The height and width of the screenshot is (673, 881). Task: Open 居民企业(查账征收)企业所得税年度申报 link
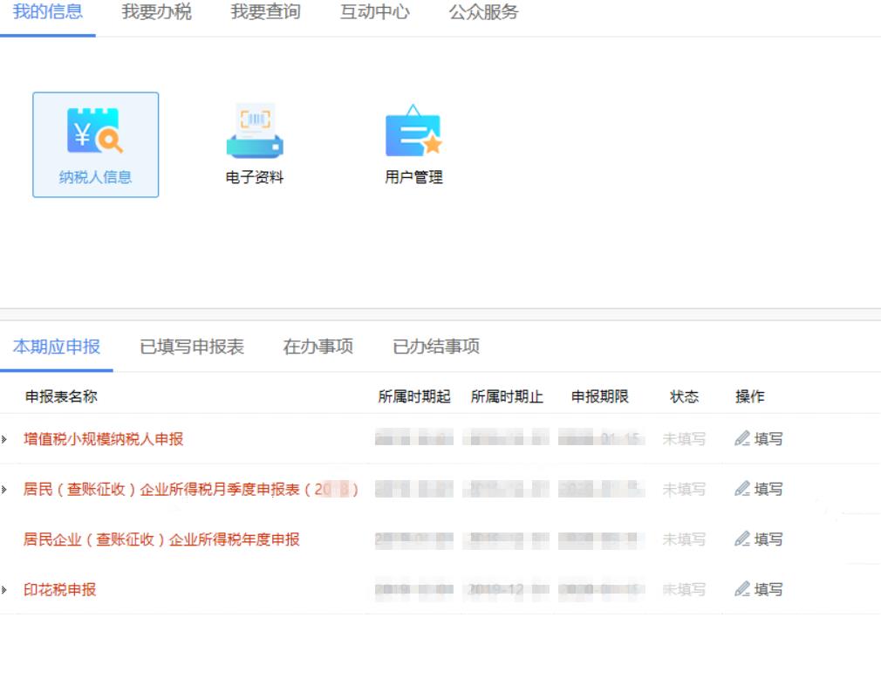(x=161, y=539)
